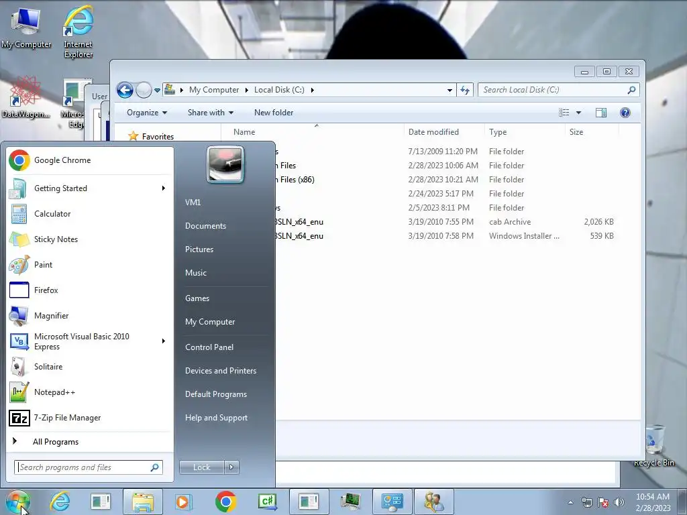This screenshot has width=687, height=515.
Task: Open My Computer from Start menu right pane
Action: (210, 322)
